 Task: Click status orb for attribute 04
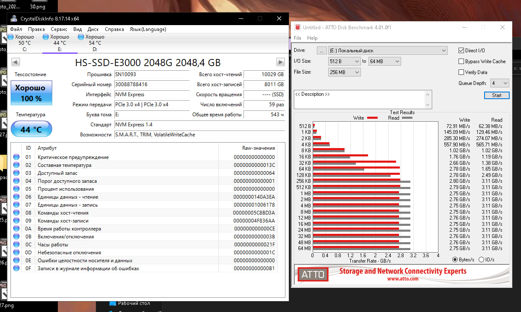[16, 181]
